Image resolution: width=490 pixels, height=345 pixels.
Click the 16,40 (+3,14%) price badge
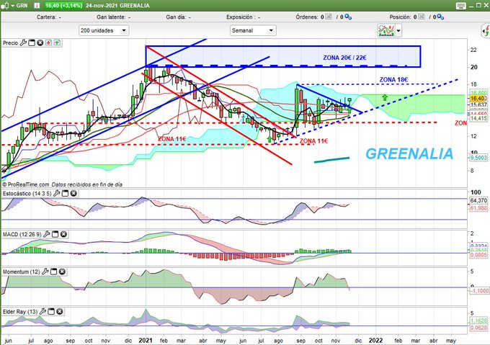63,6
